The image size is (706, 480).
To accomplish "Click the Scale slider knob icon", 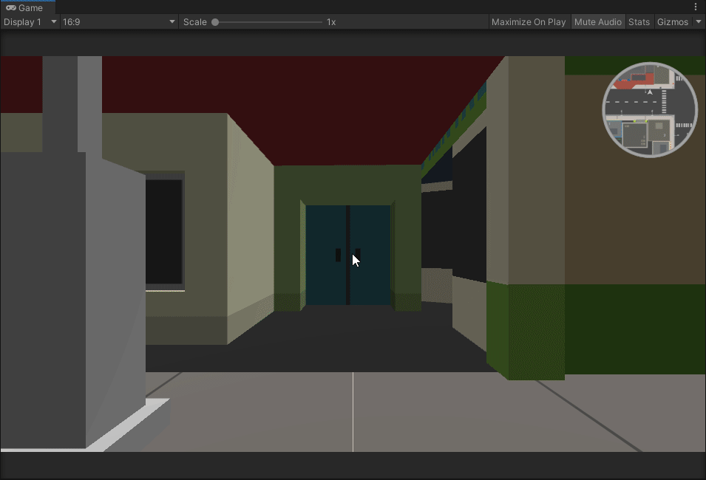I will point(215,22).
